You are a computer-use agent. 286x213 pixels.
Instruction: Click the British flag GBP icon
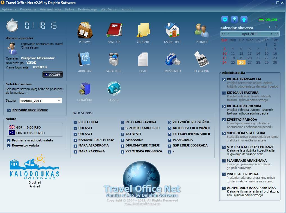12,127
